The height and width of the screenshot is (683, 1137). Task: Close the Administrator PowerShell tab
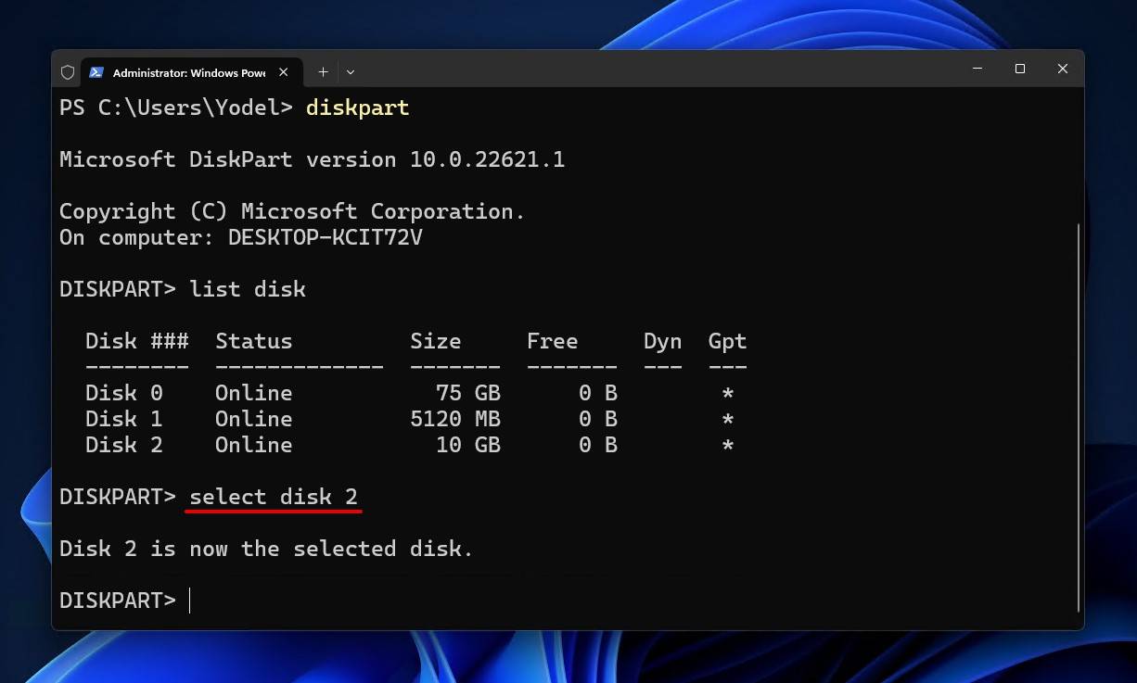284,72
